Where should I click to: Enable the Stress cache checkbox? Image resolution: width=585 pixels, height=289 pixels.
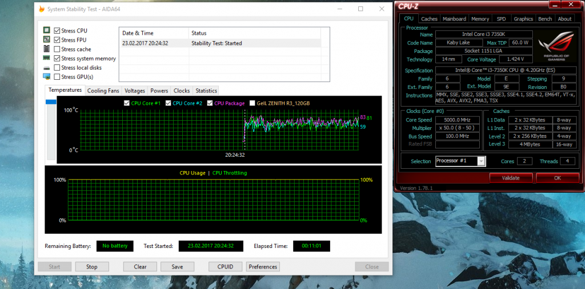point(57,49)
